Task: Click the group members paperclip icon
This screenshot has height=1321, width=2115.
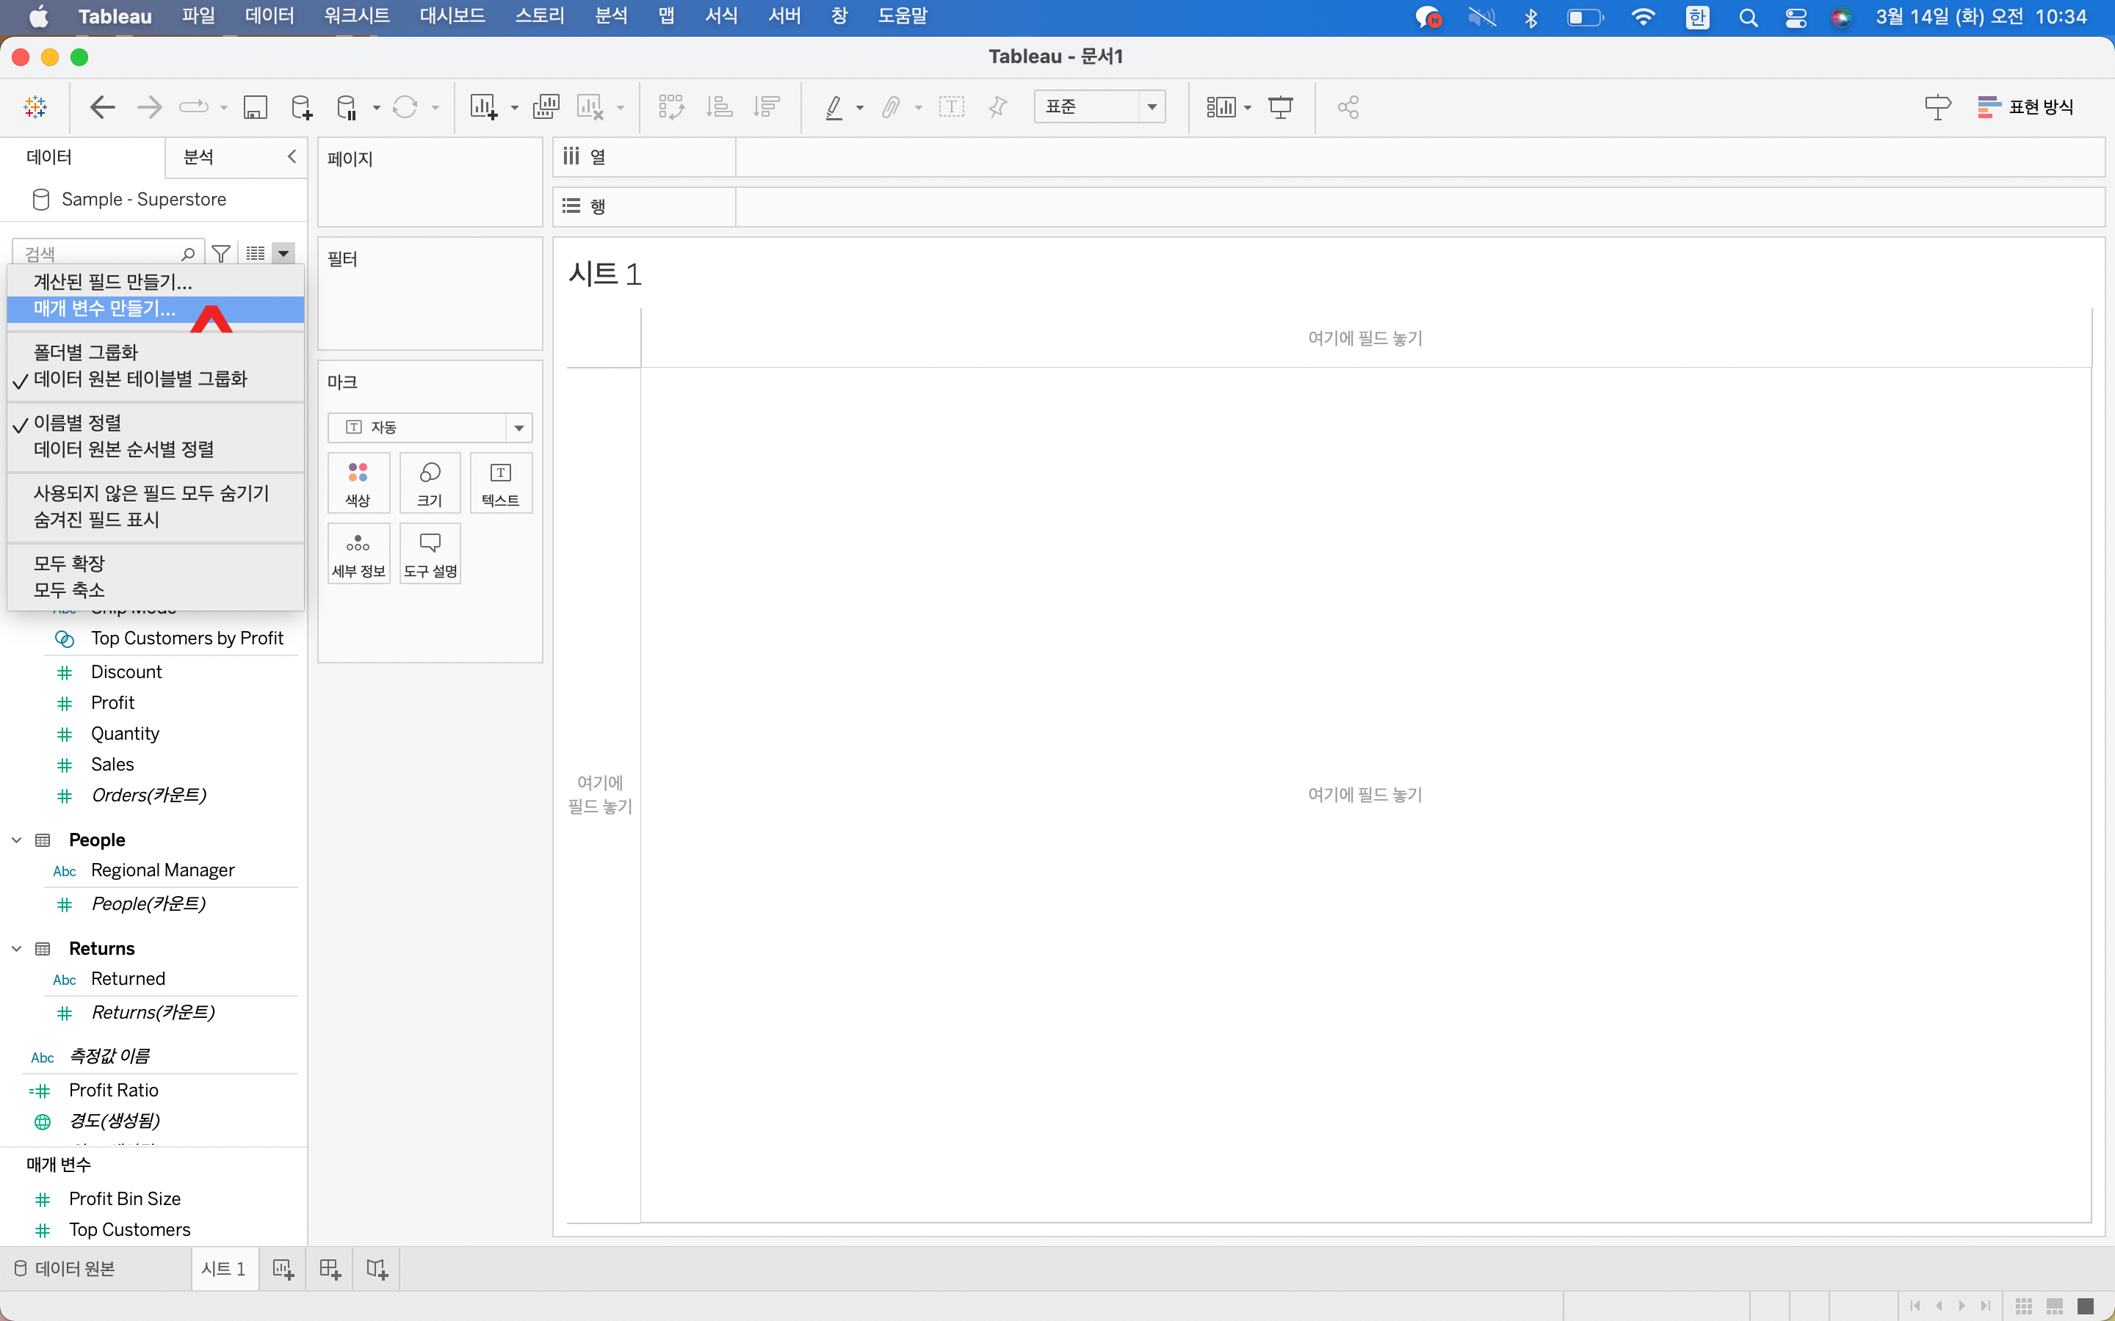Action: [x=891, y=106]
